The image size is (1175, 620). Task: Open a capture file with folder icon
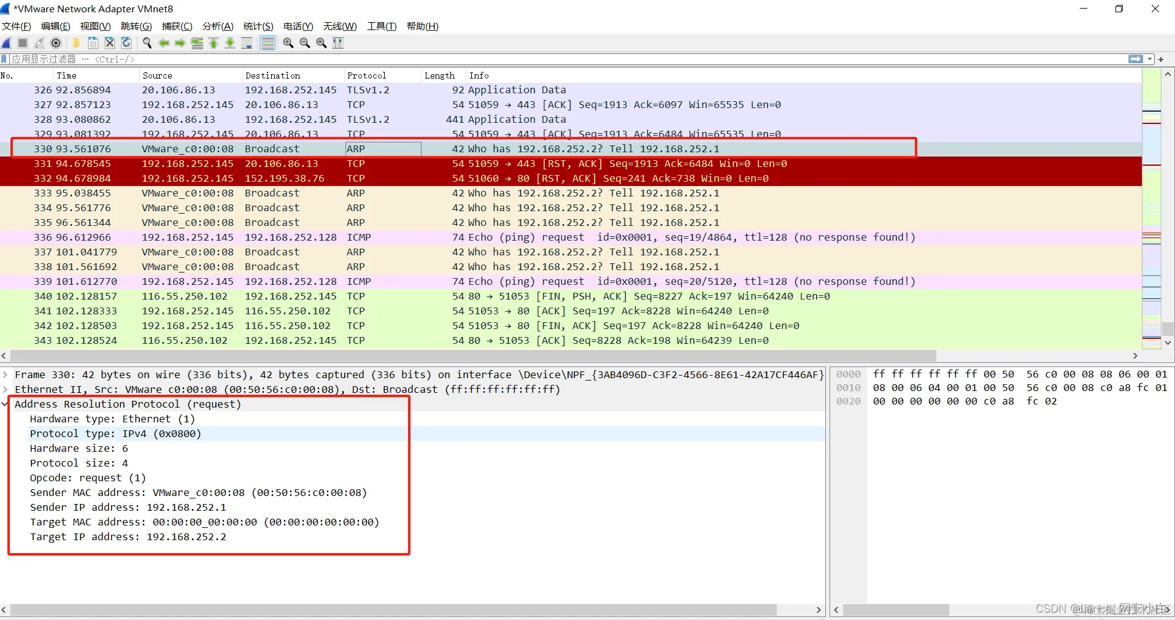[76, 43]
